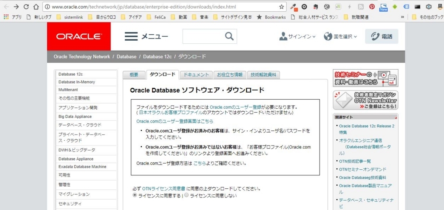Viewport: 444px width, 210px height.
Task: Open the OTNライセンス同意書 link
Action: click(163, 188)
